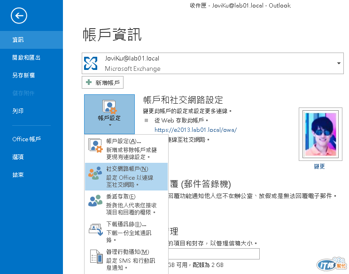Click the back arrow circle icon

coord(19,15)
